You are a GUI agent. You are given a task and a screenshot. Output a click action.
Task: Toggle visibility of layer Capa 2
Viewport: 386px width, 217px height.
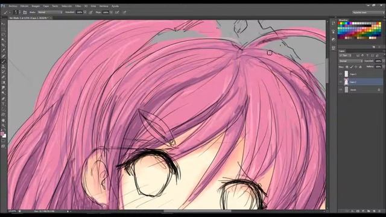pyautogui.click(x=341, y=82)
